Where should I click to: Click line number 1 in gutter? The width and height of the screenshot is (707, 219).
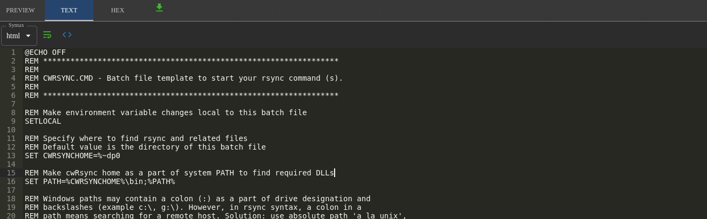point(13,52)
